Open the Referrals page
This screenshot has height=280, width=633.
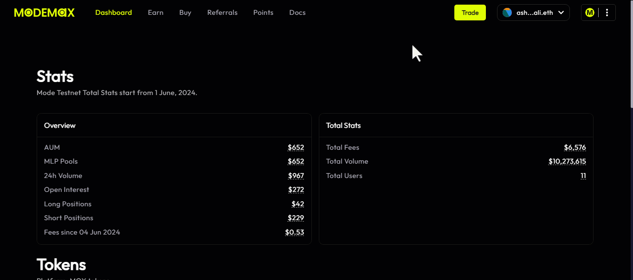tap(222, 13)
